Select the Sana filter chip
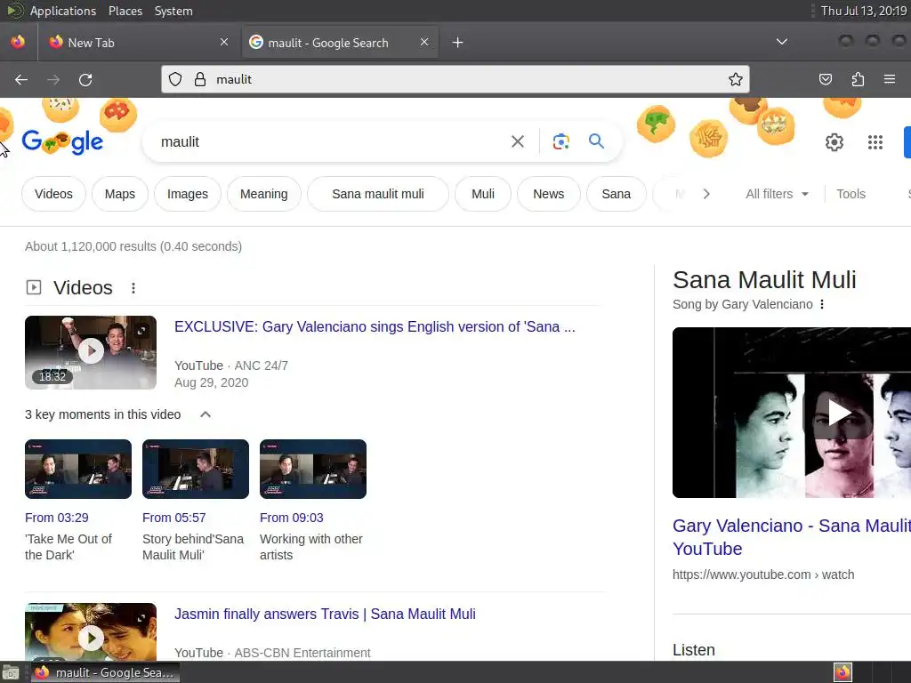This screenshot has width=911, height=683. [616, 194]
